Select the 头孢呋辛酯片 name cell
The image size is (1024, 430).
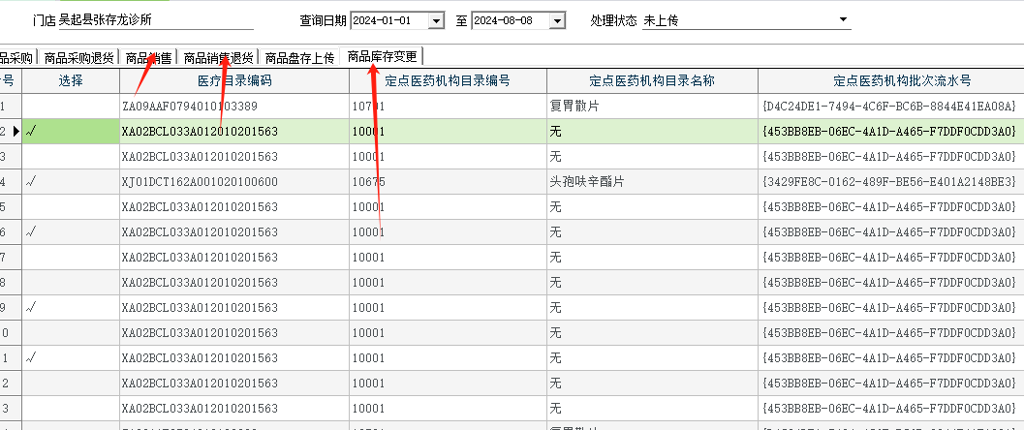652,182
